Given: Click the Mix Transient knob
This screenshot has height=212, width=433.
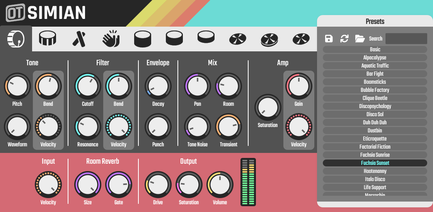Looking at the screenshot, I should (x=228, y=127).
